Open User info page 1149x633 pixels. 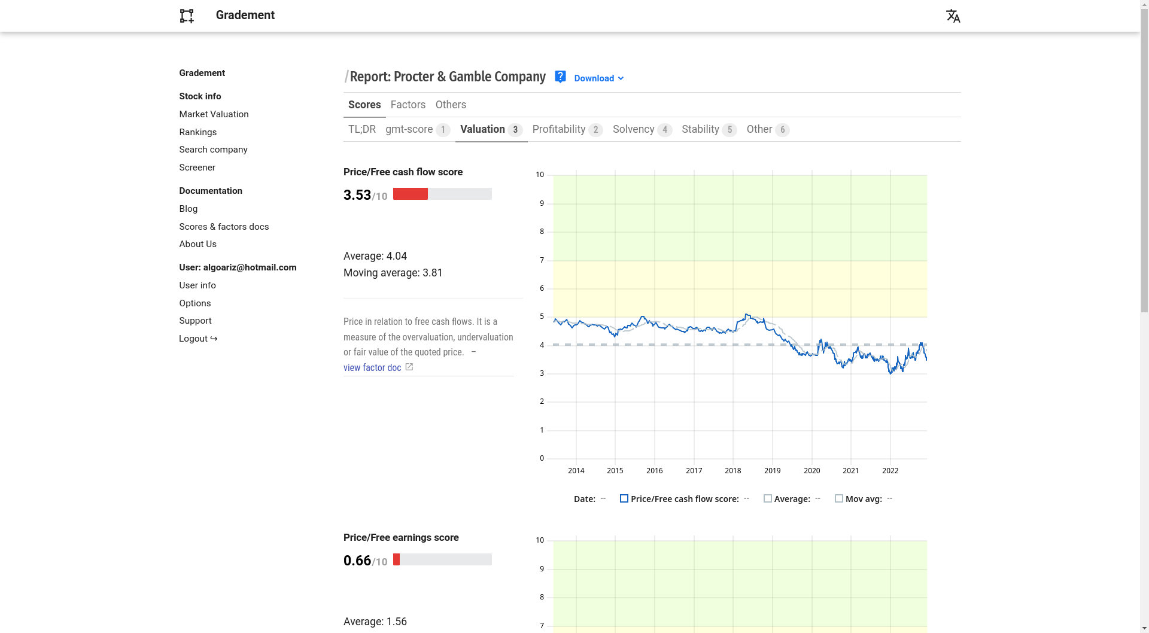pos(197,285)
